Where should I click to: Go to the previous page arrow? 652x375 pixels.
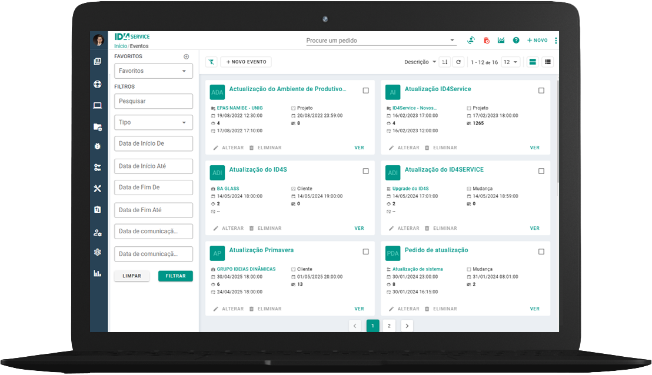coord(355,326)
